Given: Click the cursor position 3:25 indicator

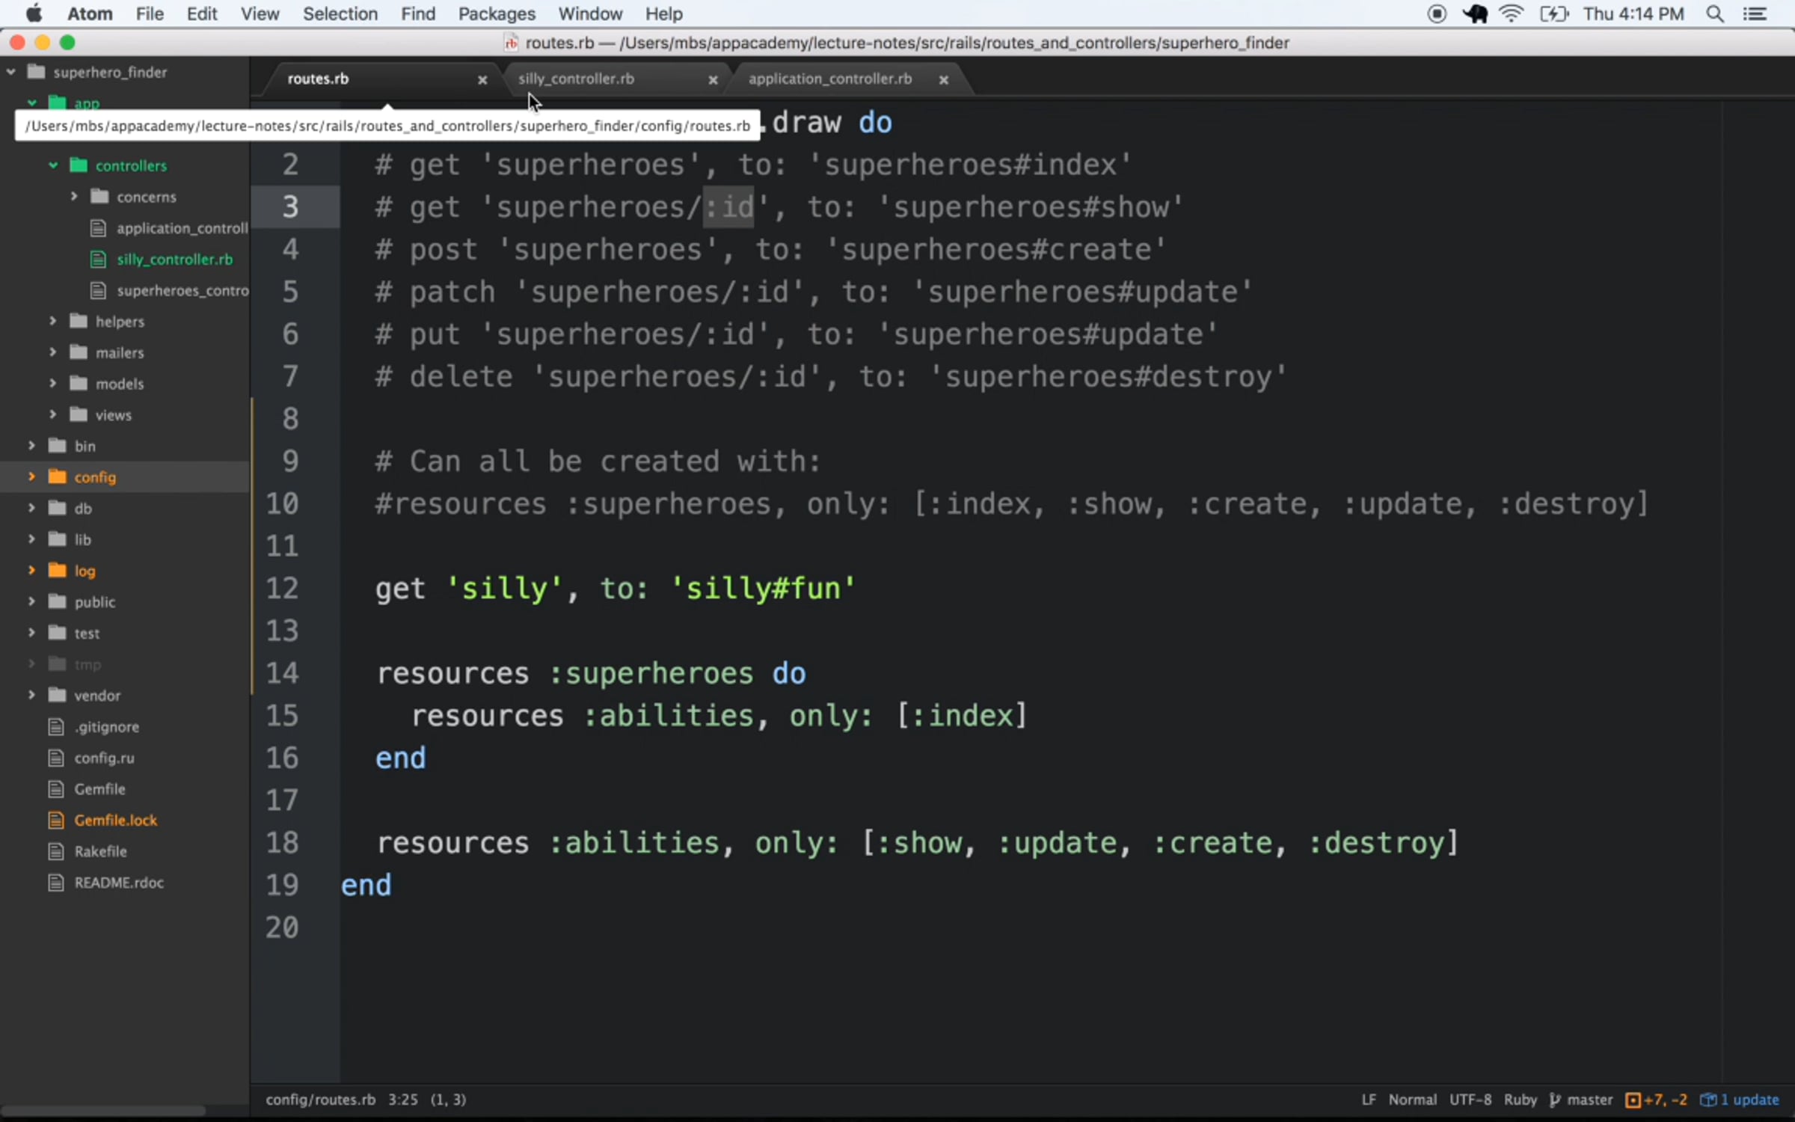Looking at the screenshot, I should click(402, 1100).
